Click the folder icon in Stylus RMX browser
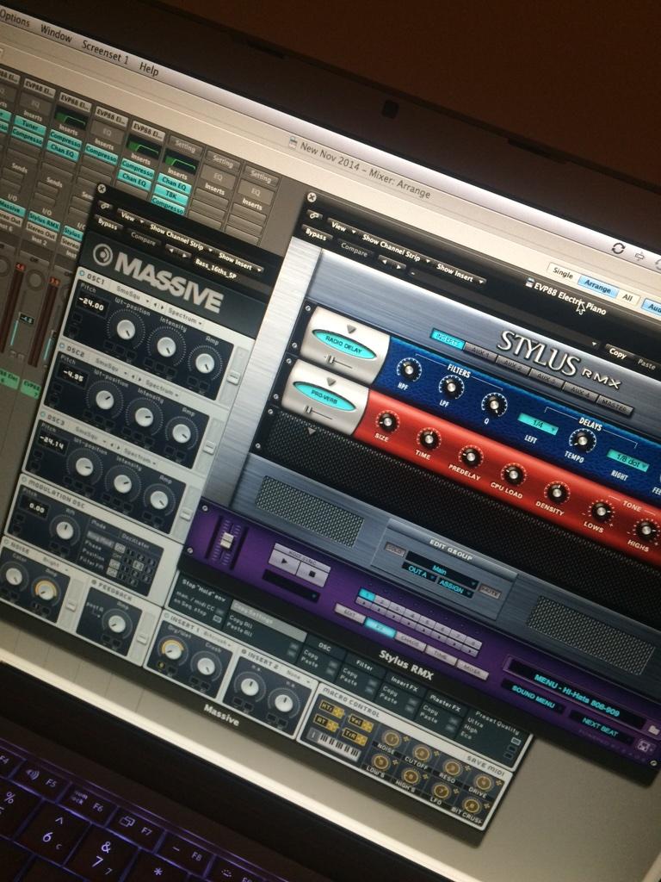Screen dimensions: 661x882 pyautogui.click(x=652, y=730)
